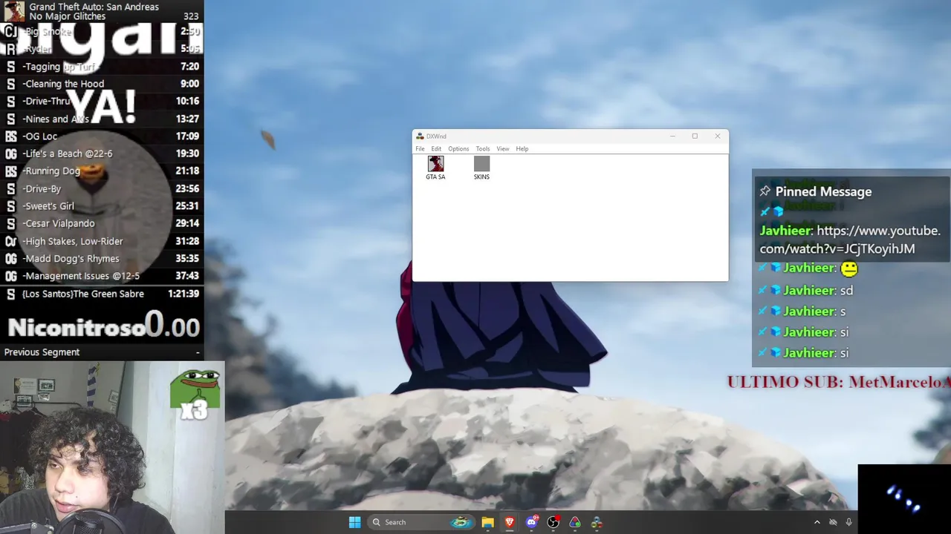Open Discord from the taskbar
Image resolution: width=951 pixels, height=534 pixels.
pyautogui.click(x=531, y=522)
